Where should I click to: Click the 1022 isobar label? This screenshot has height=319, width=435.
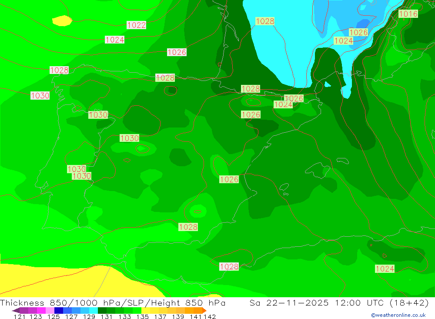[x=137, y=25]
